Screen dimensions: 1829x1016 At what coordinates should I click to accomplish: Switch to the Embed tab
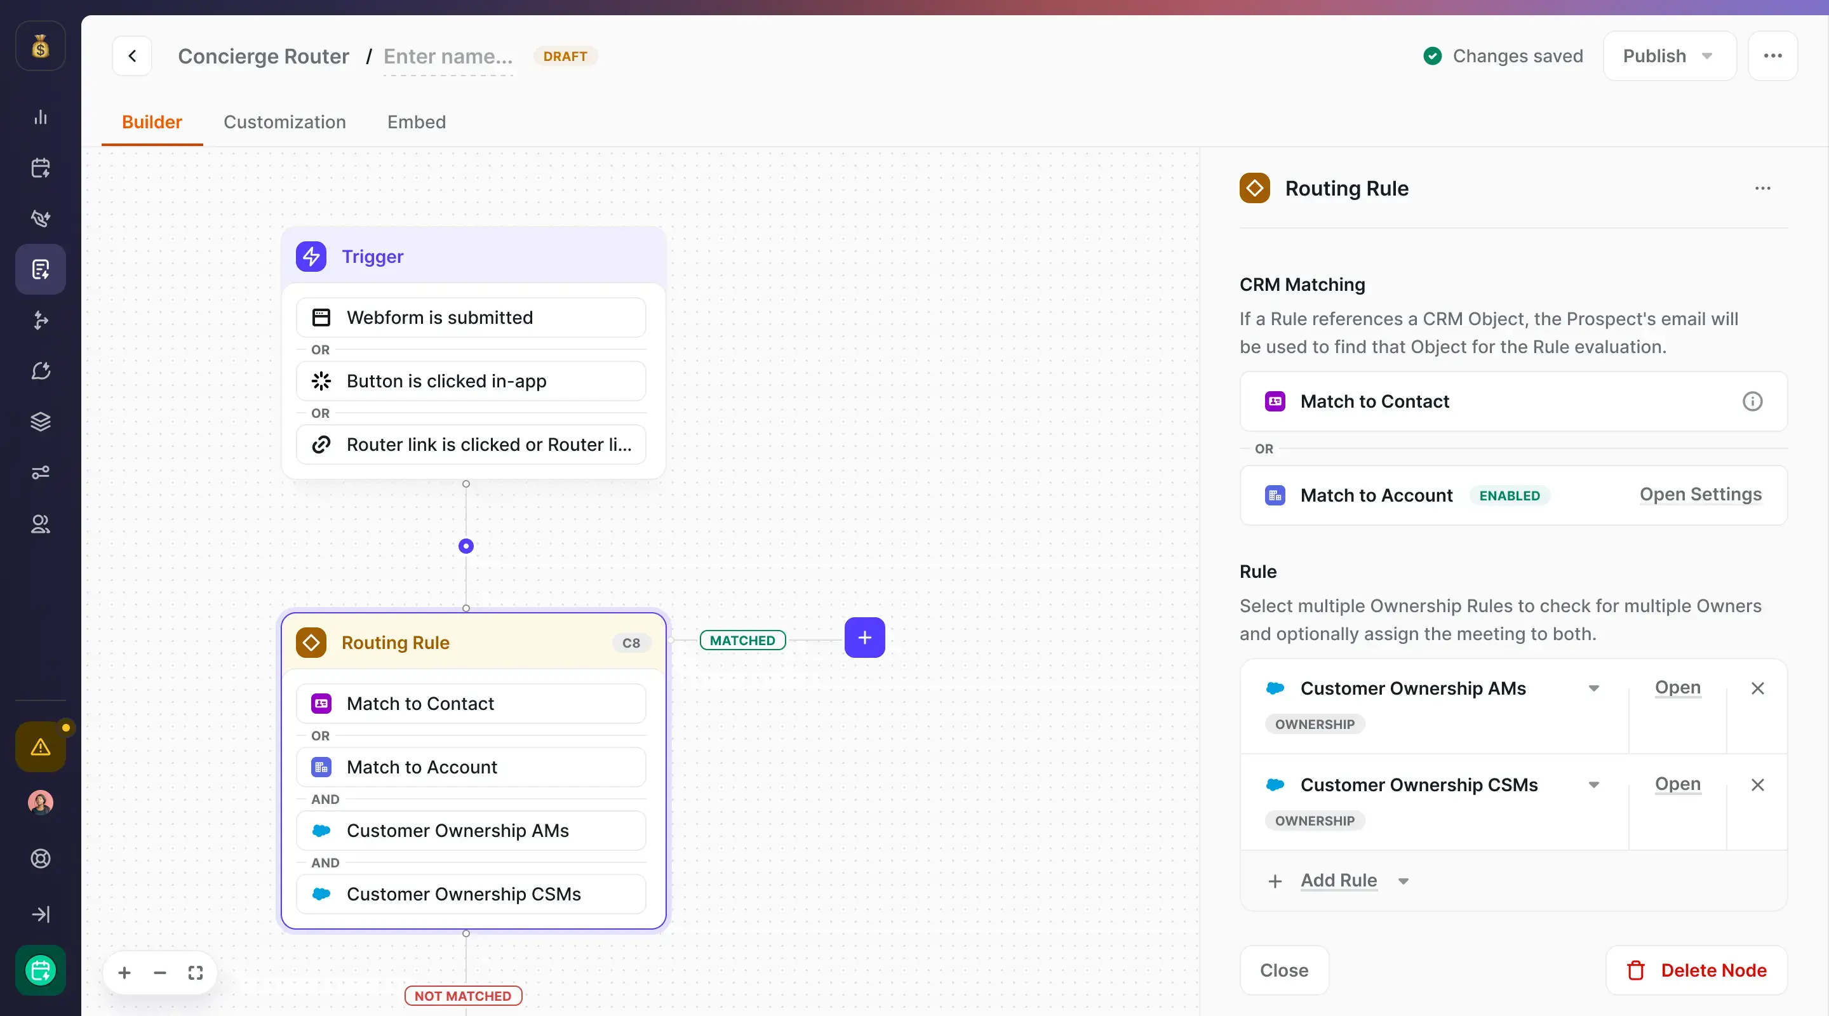pyautogui.click(x=416, y=122)
